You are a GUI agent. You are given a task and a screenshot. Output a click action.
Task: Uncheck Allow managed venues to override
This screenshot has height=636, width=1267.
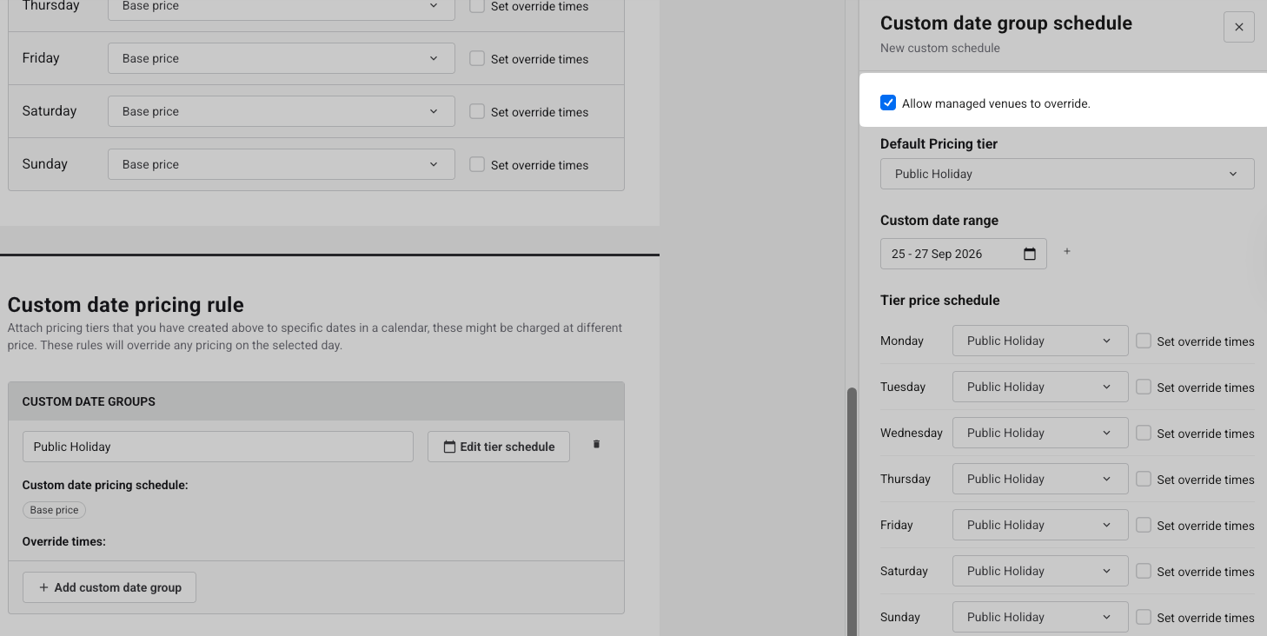pyautogui.click(x=888, y=103)
